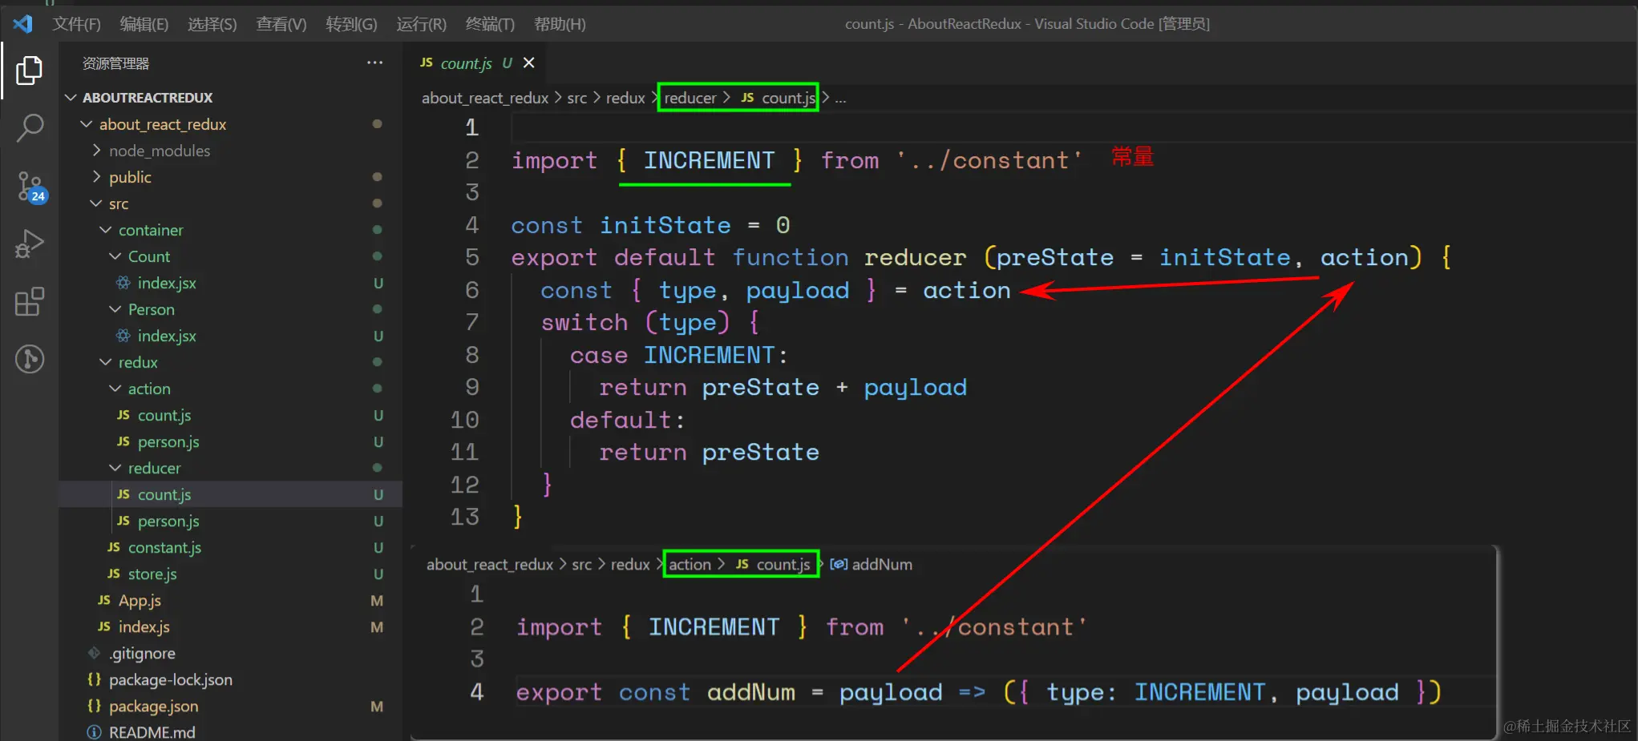
Task: Click the React icon of Person index.jsx
Action: [x=123, y=336]
